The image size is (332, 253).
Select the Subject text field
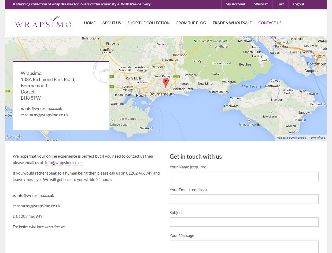pos(244,222)
